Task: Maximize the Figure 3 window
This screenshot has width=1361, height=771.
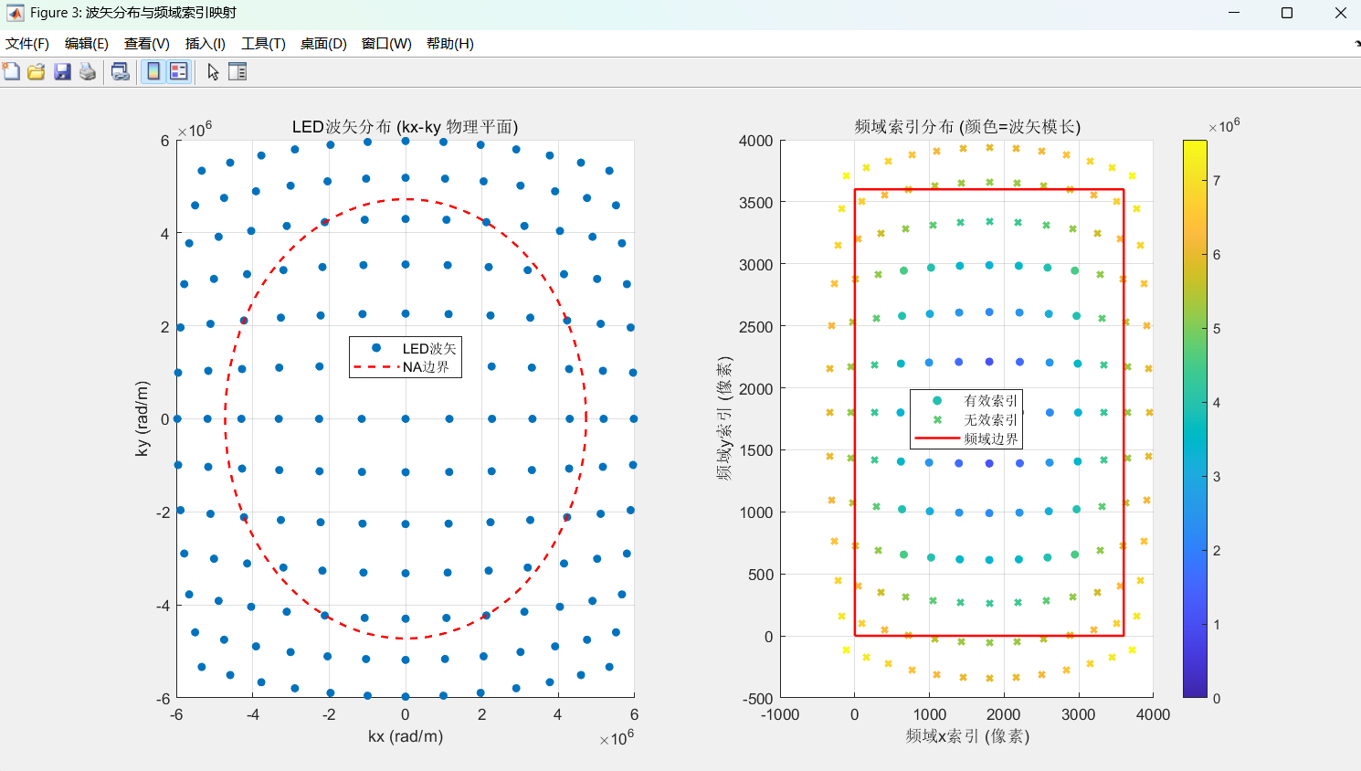Action: [x=1287, y=13]
